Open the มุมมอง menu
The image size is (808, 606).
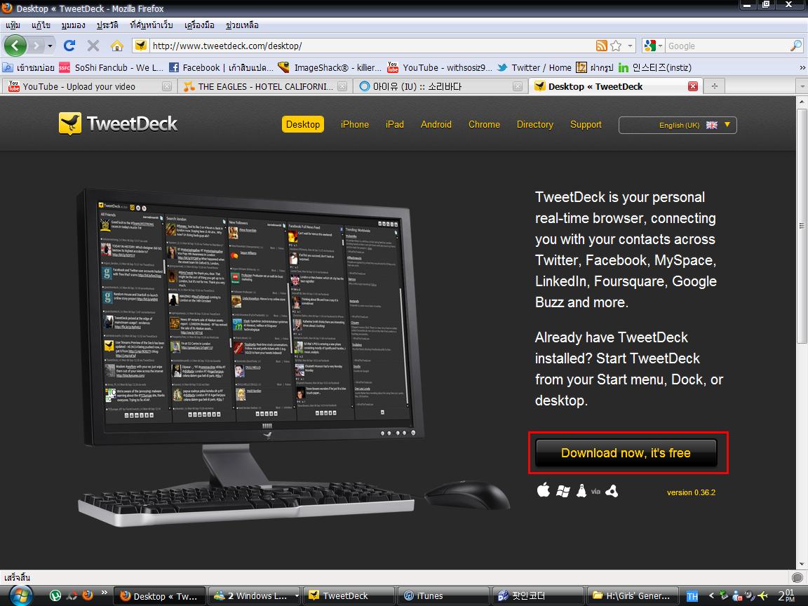tap(73, 25)
